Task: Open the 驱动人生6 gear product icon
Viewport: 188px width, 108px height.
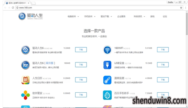Action: 25,50
